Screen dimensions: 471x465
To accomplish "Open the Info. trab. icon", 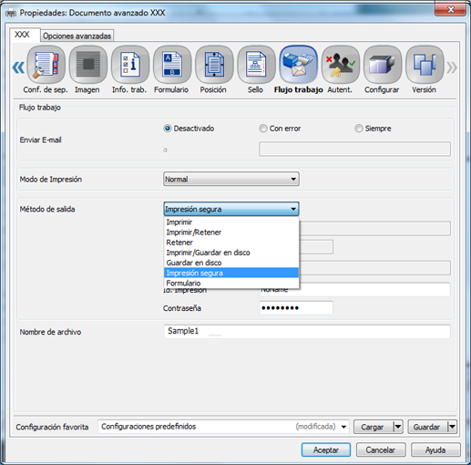I will (x=130, y=65).
